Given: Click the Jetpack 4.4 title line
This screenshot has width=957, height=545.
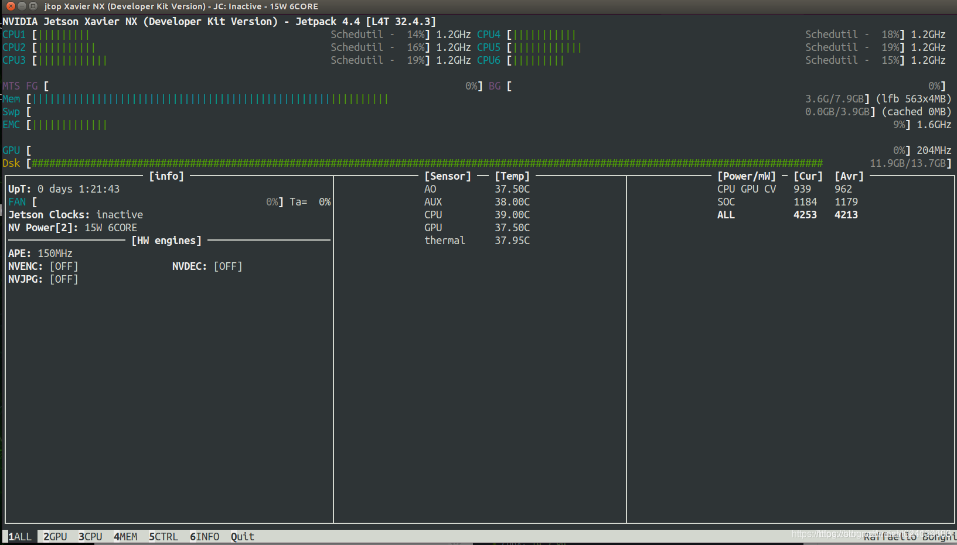Looking at the screenshot, I should 219,22.
